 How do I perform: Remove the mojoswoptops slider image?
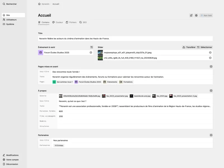click(x=210, y=52)
